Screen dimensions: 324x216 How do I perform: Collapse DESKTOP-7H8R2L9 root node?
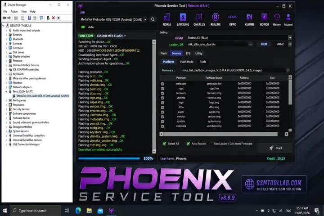point(3,26)
